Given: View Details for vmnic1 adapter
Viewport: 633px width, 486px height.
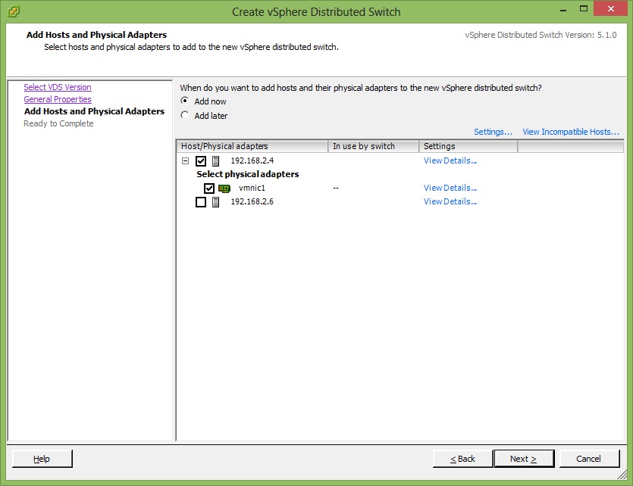Looking at the screenshot, I should [x=450, y=188].
